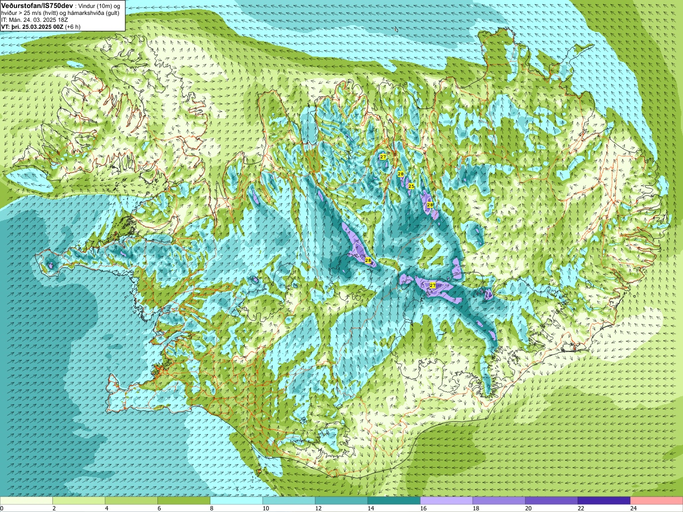Choose the dark indigo 22–24 legend swatch

point(604,501)
